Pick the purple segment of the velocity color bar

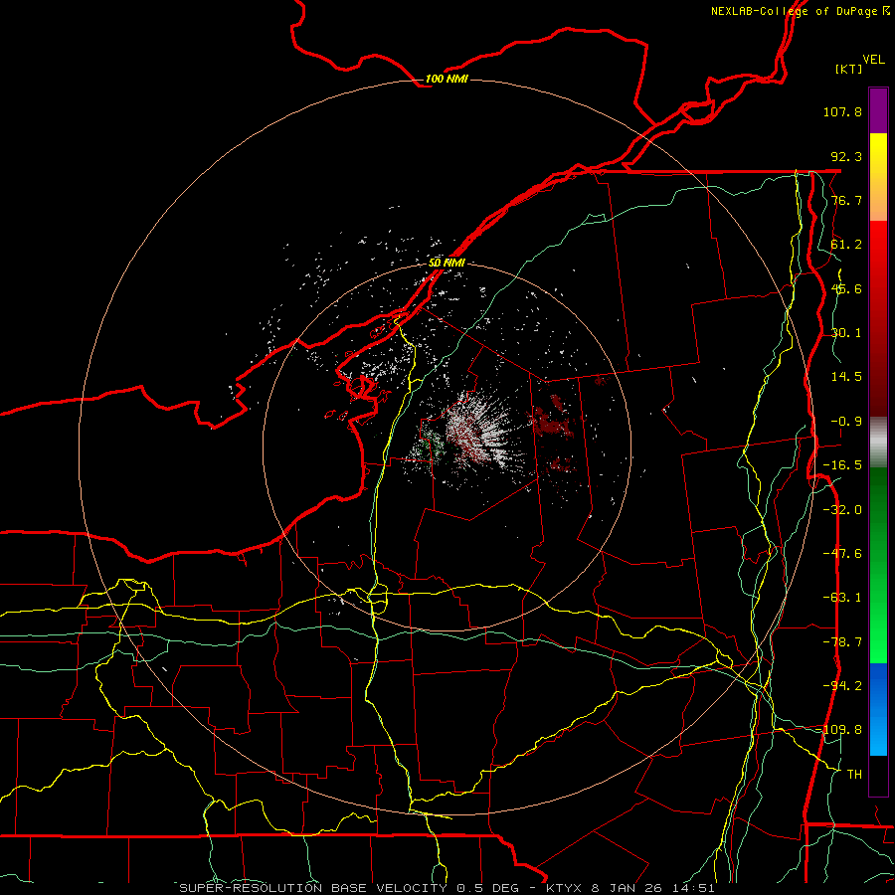[878, 110]
